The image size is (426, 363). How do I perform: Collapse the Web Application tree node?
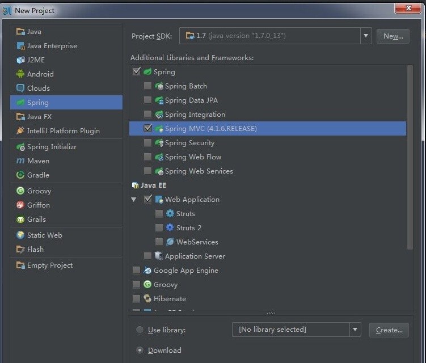click(134, 200)
